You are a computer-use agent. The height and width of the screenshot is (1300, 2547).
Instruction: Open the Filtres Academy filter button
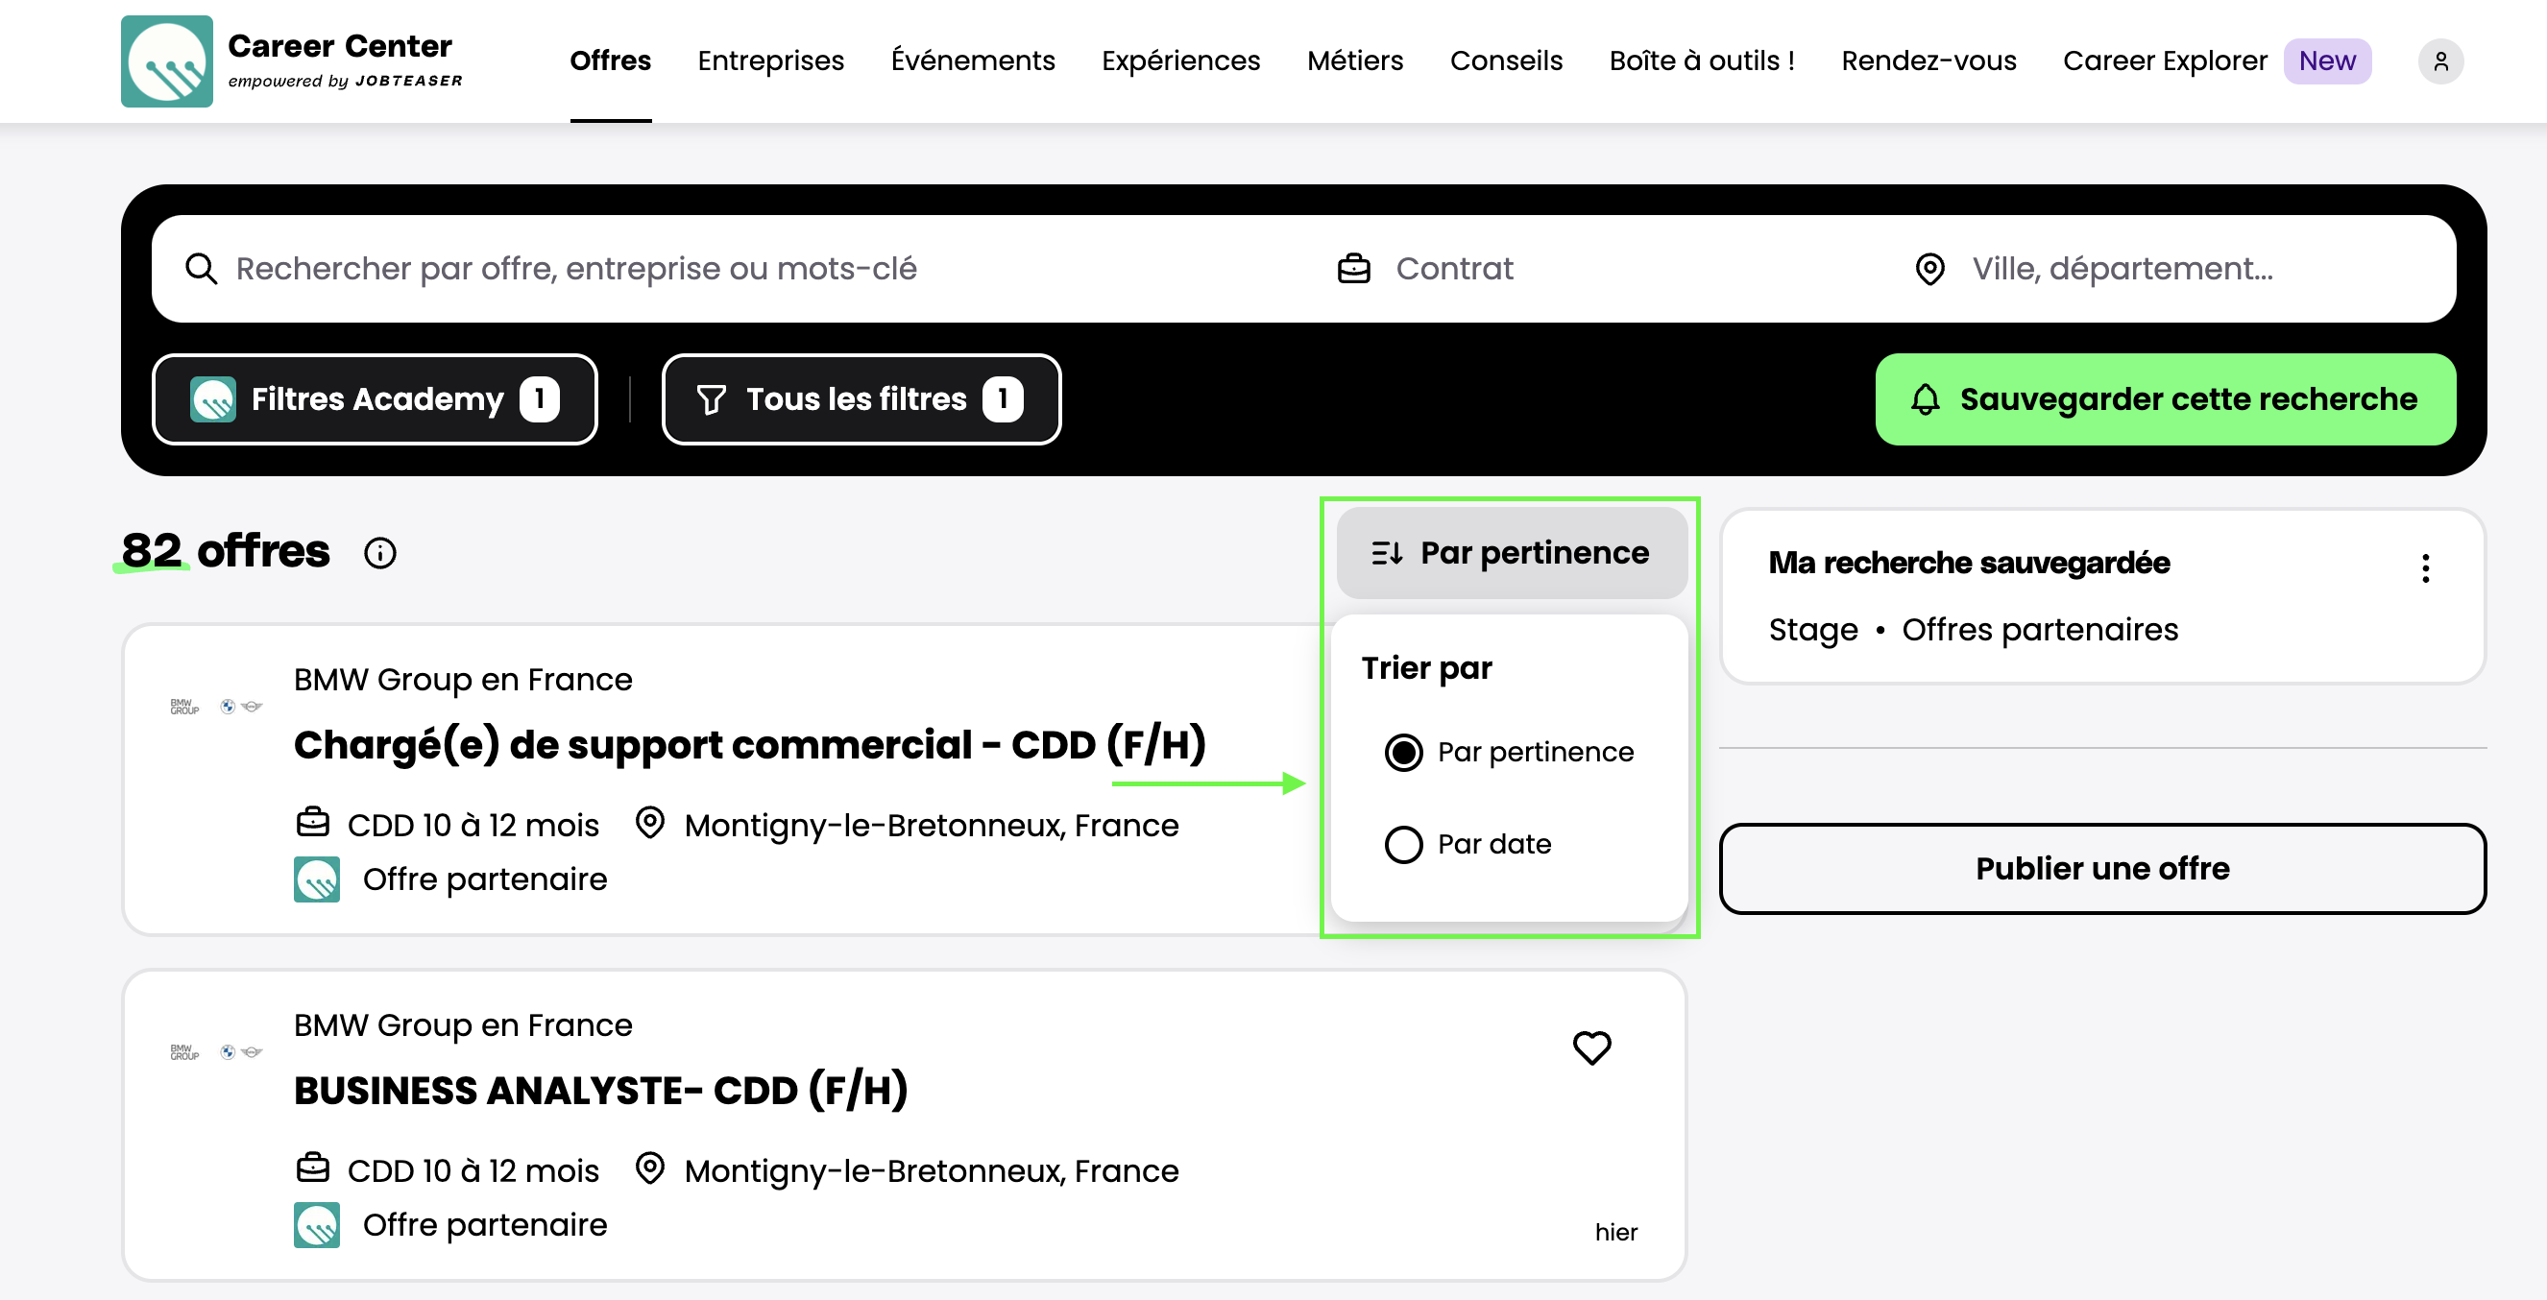[375, 399]
